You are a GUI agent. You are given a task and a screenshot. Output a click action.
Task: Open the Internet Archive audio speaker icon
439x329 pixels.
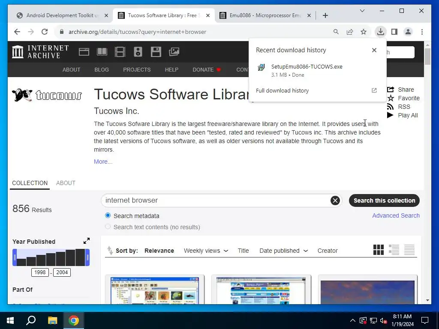coord(138,52)
